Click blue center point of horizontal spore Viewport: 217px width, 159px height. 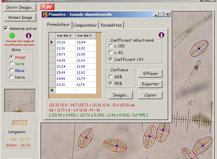[x=117, y=146]
